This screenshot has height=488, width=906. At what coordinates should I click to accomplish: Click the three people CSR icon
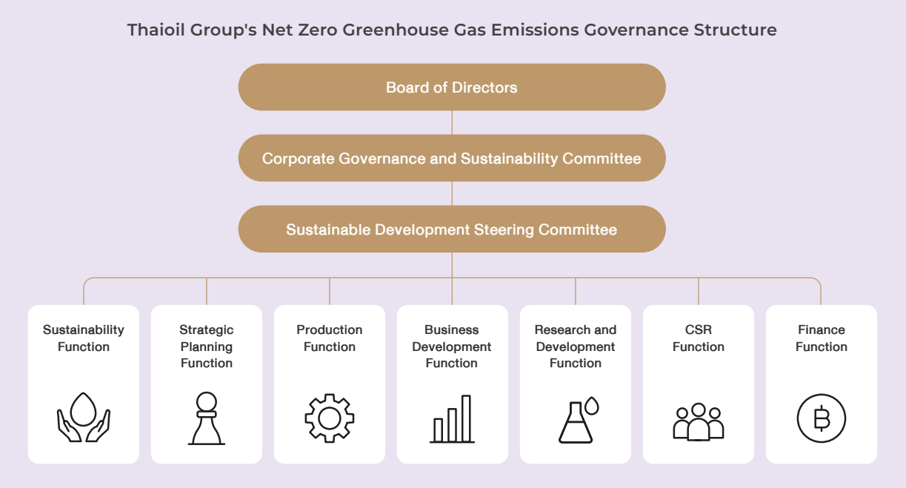point(699,421)
